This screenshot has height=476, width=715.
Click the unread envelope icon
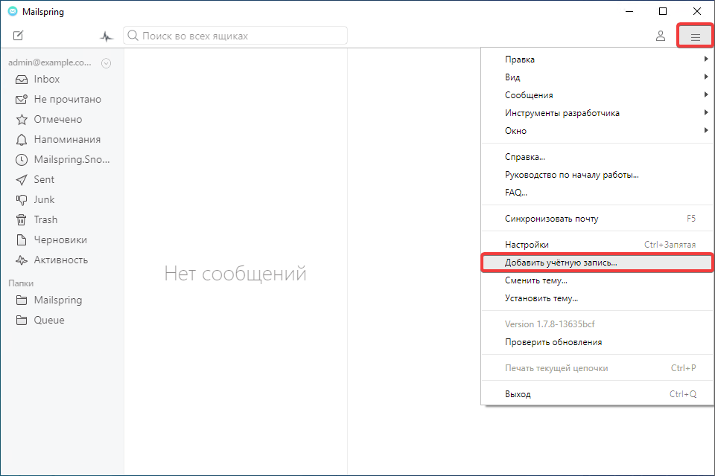click(x=22, y=100)
